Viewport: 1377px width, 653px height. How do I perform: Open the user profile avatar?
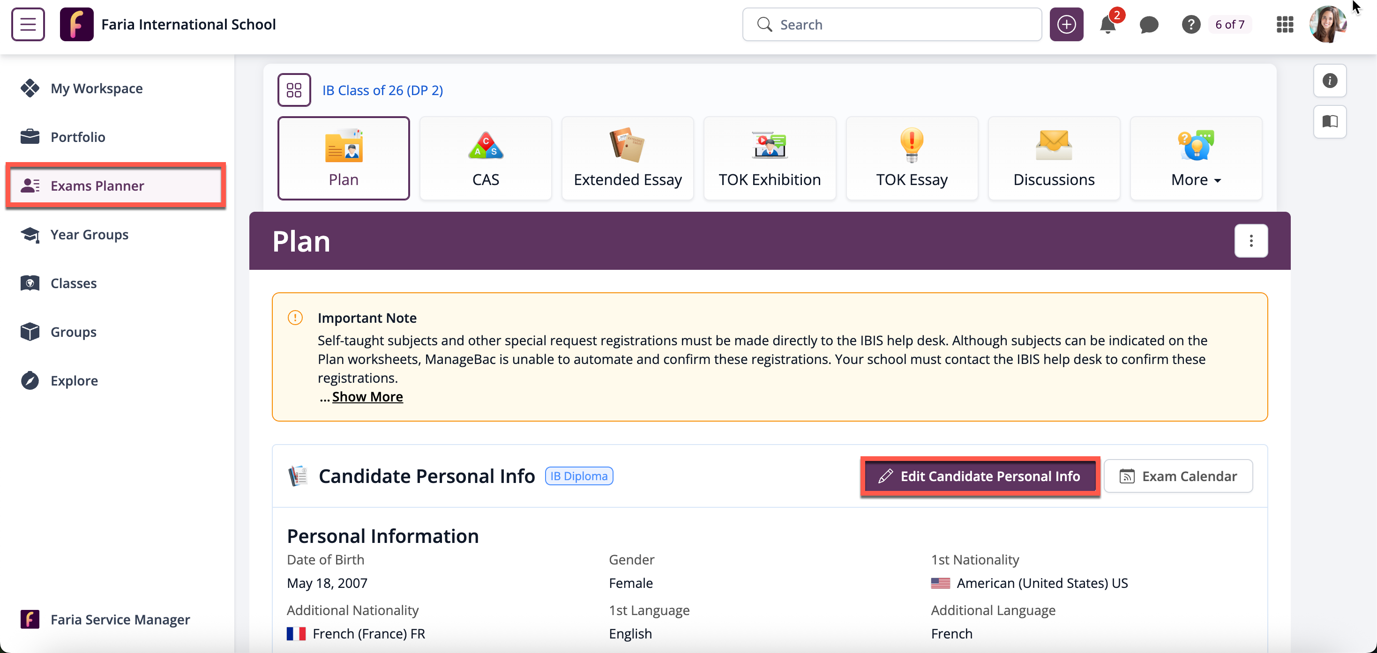point(1327,24)
